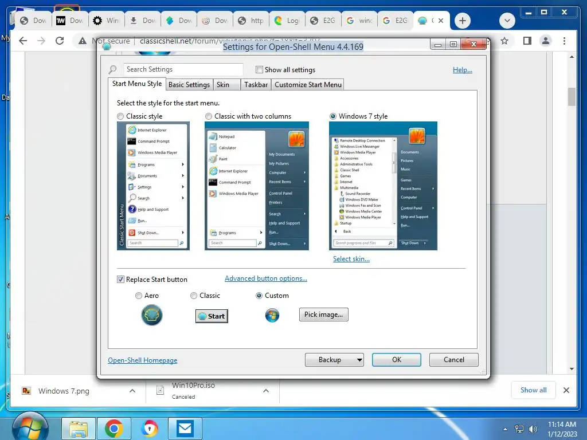
Task: Click Classic style menu preview thumbnail
Action: (153, 186)
